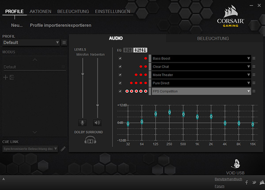Click the 250 Hz EQ band handle

[170, 112]
